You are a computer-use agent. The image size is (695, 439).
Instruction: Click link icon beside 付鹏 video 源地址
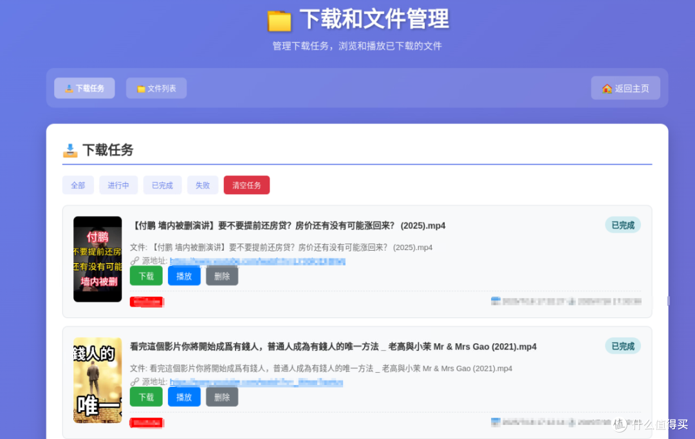[134, 261]
